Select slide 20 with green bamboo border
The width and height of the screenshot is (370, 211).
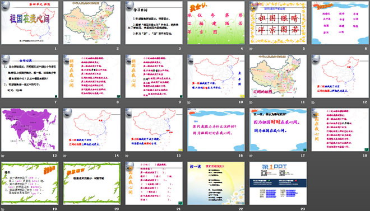[92, 183]
